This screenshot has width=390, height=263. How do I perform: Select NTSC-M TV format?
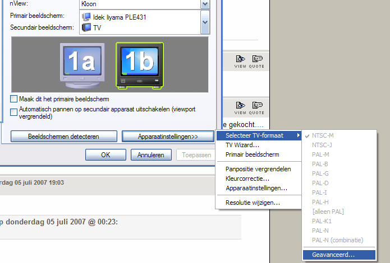pos(339,135)
